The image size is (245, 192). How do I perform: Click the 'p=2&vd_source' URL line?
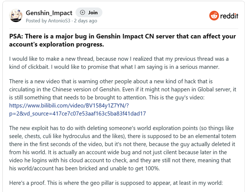pyautogui.click(x=78, y=113)
